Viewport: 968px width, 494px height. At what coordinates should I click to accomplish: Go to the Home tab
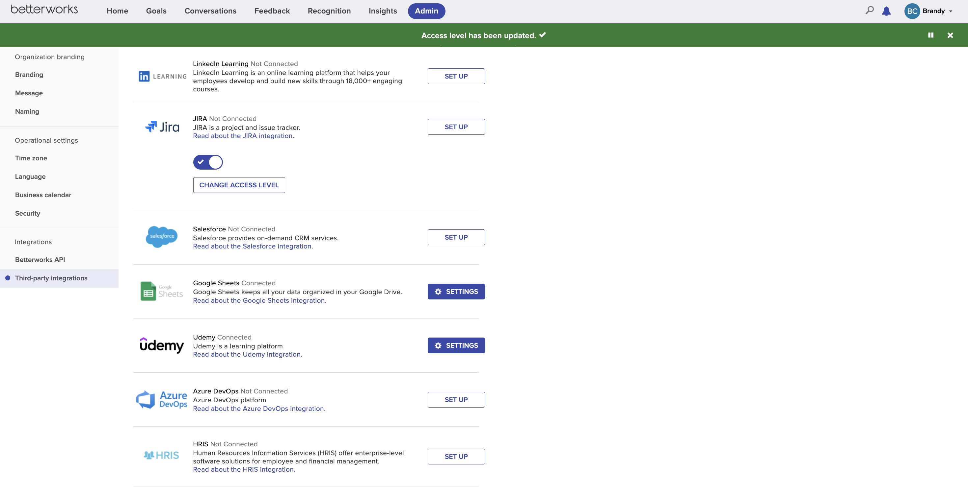(x=117, y=11)
